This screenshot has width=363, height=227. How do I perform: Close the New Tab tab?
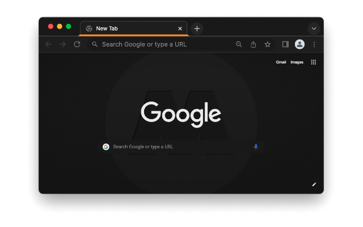[x=180, y=28]
